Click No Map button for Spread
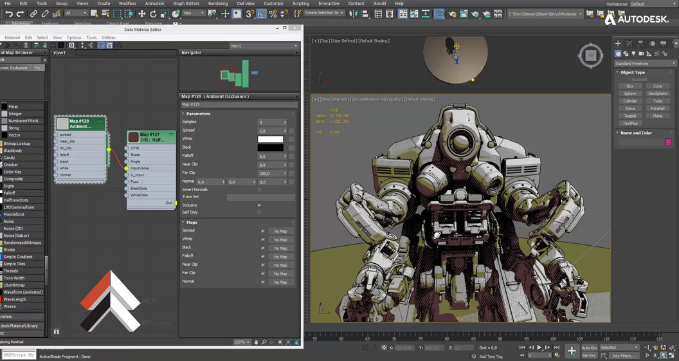 click(x=280, y=231)
